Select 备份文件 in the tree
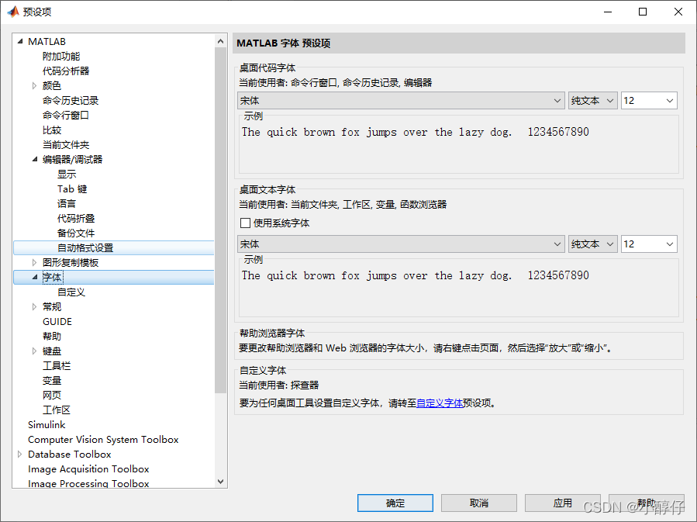The image size is (697, 522). (76, 233)
